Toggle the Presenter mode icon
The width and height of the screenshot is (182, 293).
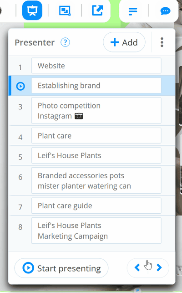pyautogui.click(x=32, y=10)
